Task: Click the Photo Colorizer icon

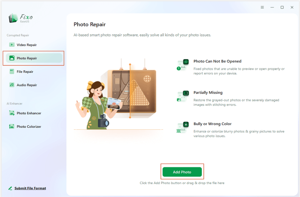Action: [x=12, y=126]
